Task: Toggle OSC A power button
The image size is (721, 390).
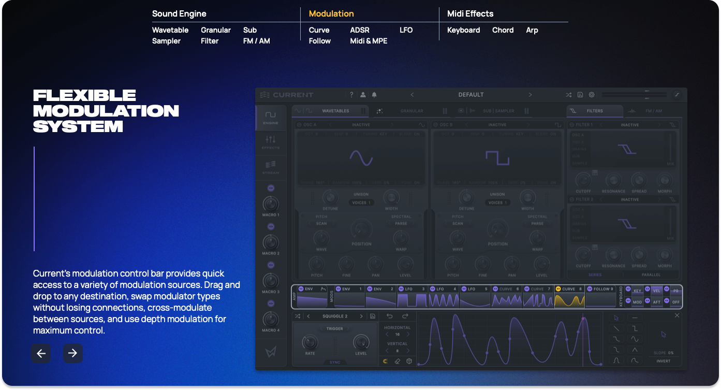Action: click(x=299, y=125)
